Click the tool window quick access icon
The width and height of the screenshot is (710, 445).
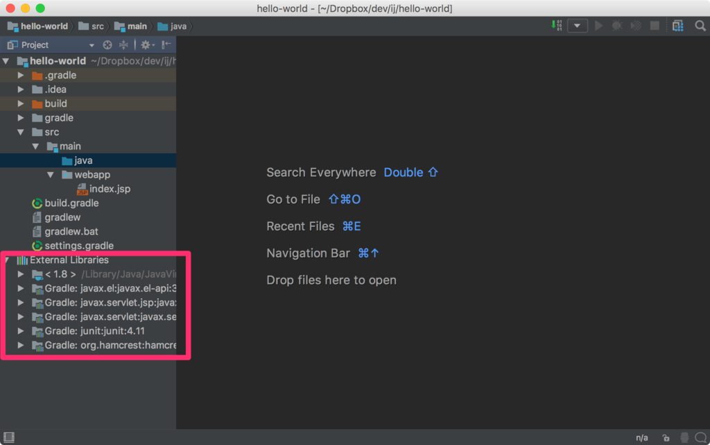tap(9, 437)
